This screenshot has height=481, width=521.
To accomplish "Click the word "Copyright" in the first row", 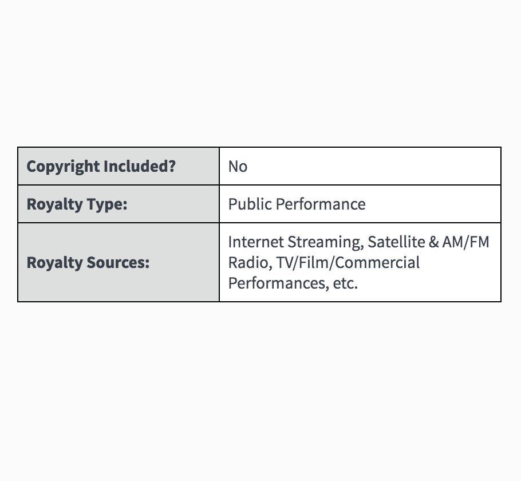I will 55,167.
